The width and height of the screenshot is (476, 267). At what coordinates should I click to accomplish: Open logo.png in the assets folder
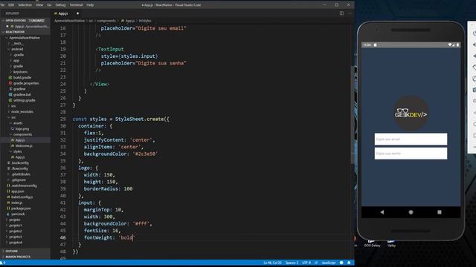click(x=22, y=128)
